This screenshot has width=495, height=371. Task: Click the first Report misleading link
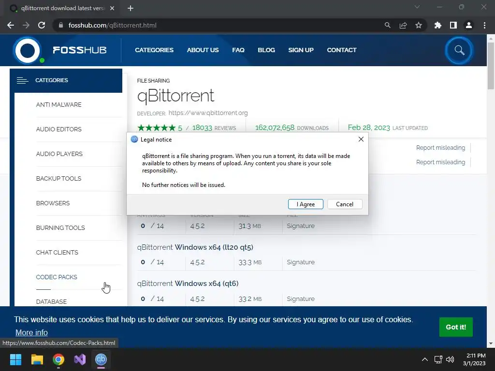[440, 148]
